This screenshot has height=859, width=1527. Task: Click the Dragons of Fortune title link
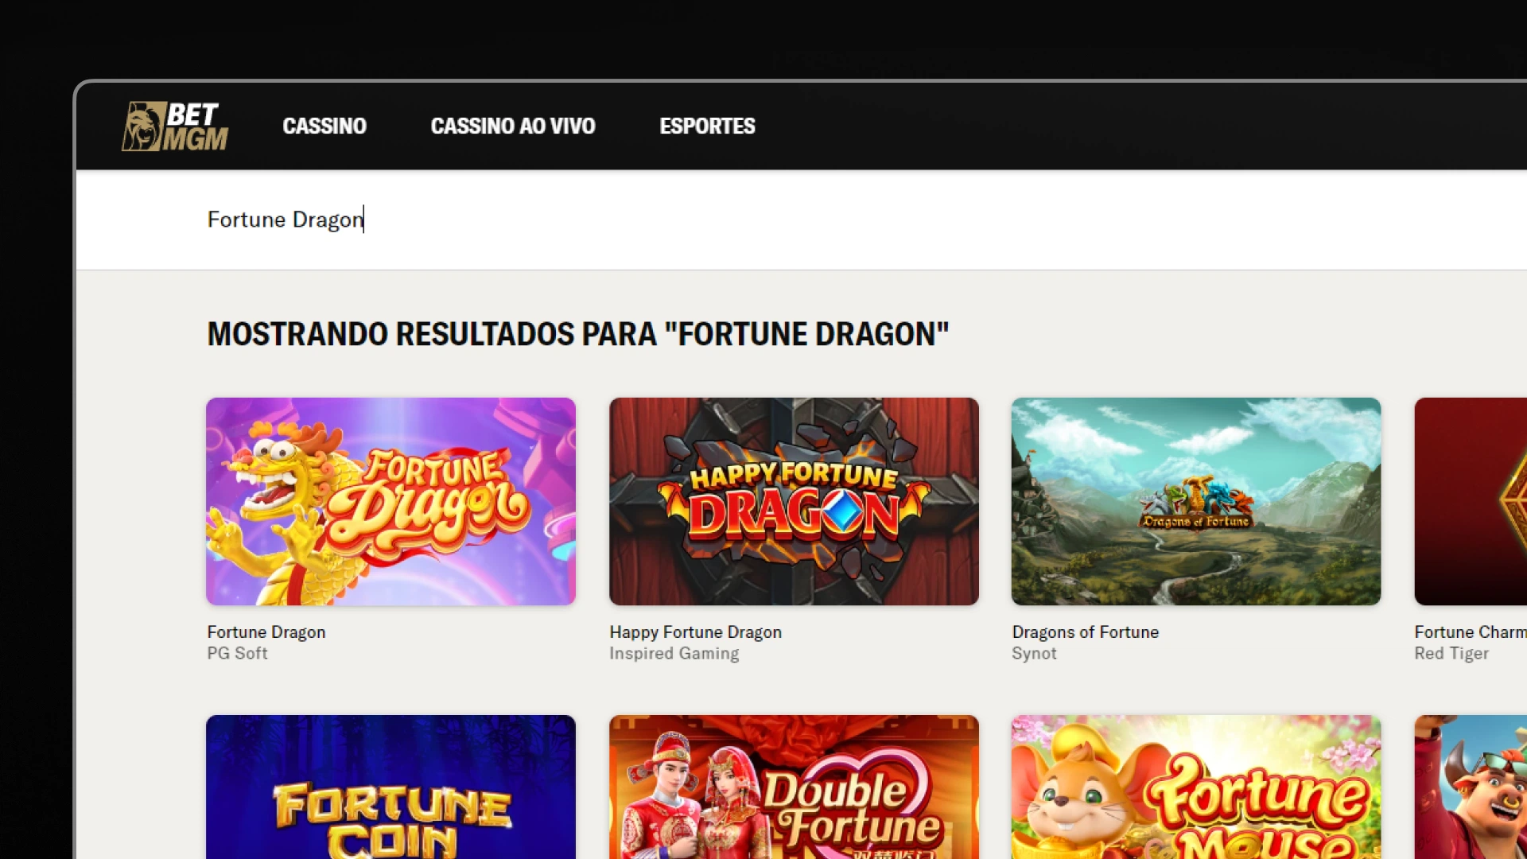click(x=1086, y=632)
